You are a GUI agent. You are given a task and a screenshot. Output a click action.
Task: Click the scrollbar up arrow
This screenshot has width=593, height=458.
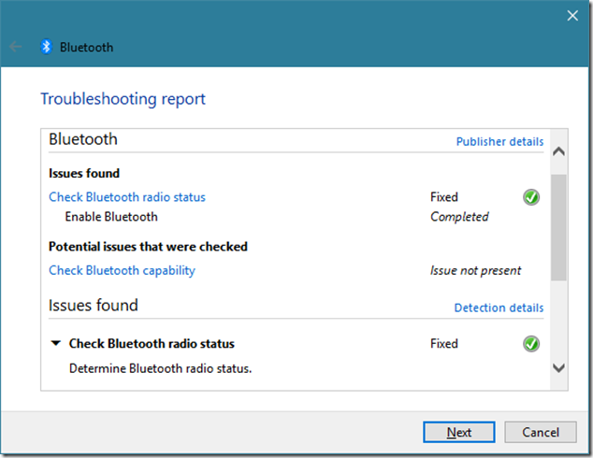pos(558,151)
